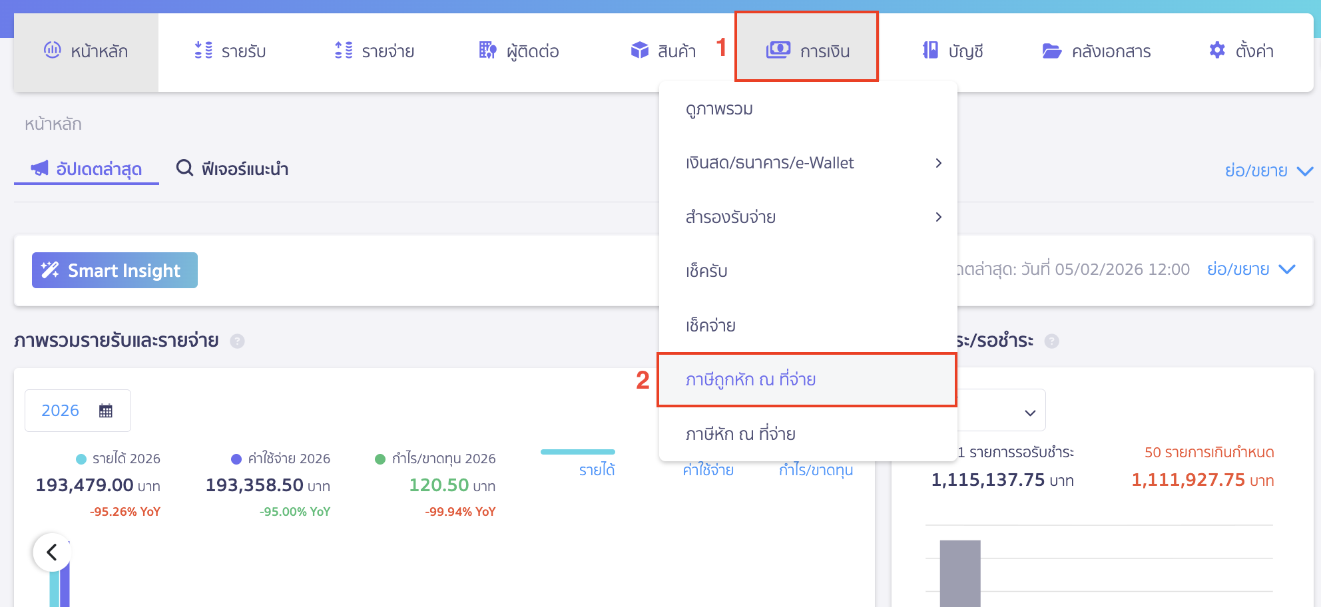Open the การเงิน menu tab

pos(806,51)
